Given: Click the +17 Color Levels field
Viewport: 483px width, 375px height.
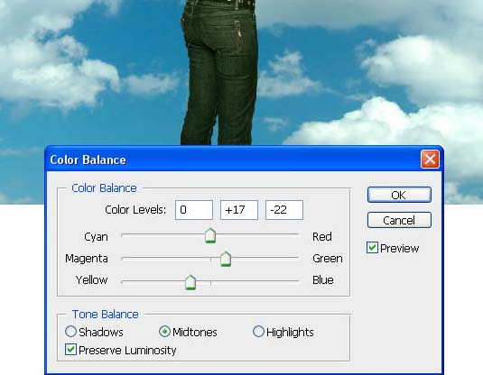Looking at the screenshot, I should pyautogui.click(x=239, y=210).
